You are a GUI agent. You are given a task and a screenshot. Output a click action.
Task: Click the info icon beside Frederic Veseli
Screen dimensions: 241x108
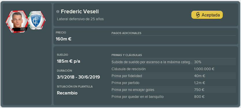coord(58,12)
